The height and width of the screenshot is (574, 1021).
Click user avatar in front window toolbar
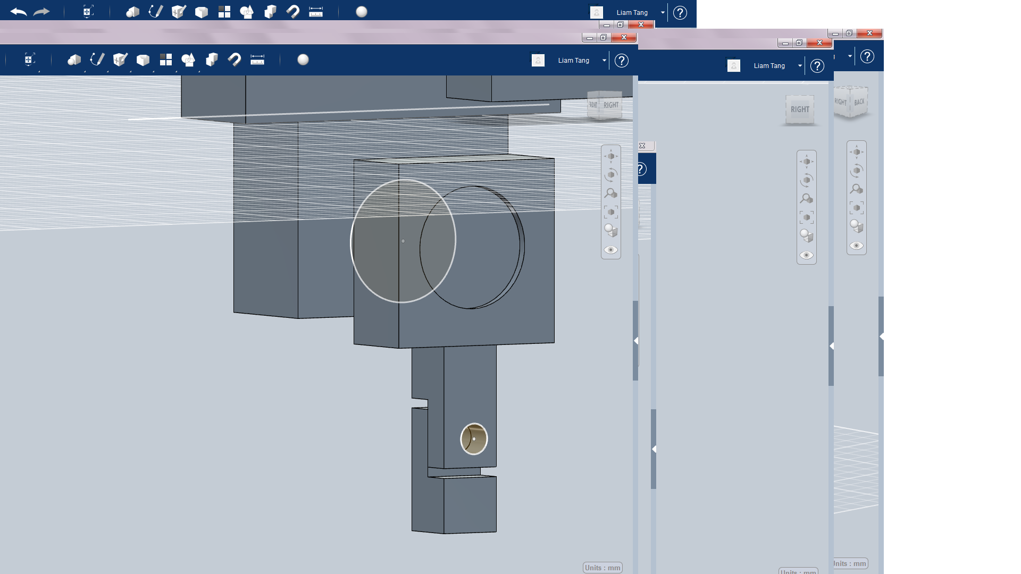click(538, 60)
